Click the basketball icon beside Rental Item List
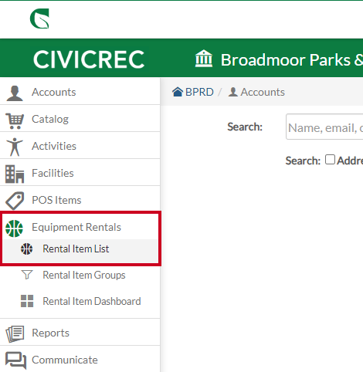Screen dimensions: 363x372 pyautogui.click(x=27, y=249)
